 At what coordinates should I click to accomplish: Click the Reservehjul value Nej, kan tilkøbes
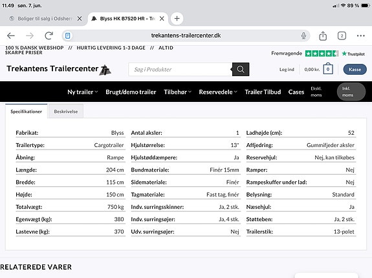[334, 157]
